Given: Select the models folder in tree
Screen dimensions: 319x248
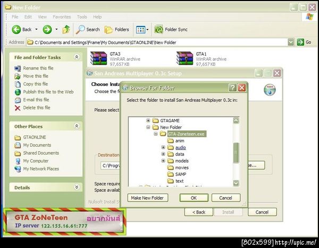Looking at the screenshot, I should (x=182, y=161).
